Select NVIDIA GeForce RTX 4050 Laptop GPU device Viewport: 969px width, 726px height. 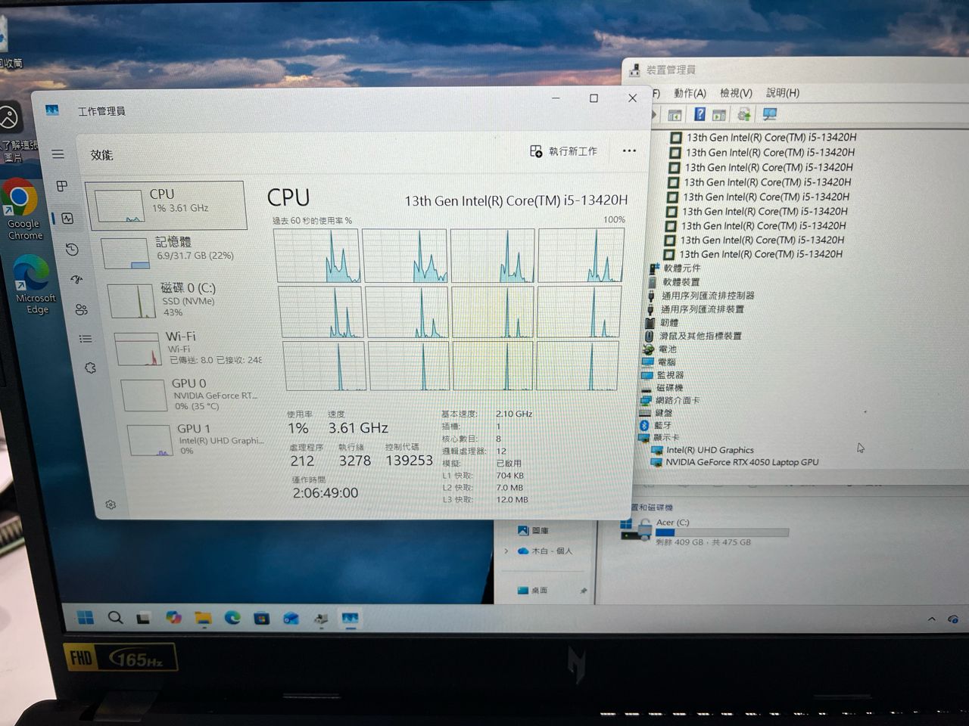pyautogui.click(x=741, y=462)
